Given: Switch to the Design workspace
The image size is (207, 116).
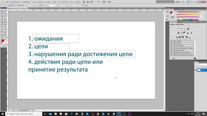Looking at the screenshot, I should pyautogui.click(x=178, y=2).
